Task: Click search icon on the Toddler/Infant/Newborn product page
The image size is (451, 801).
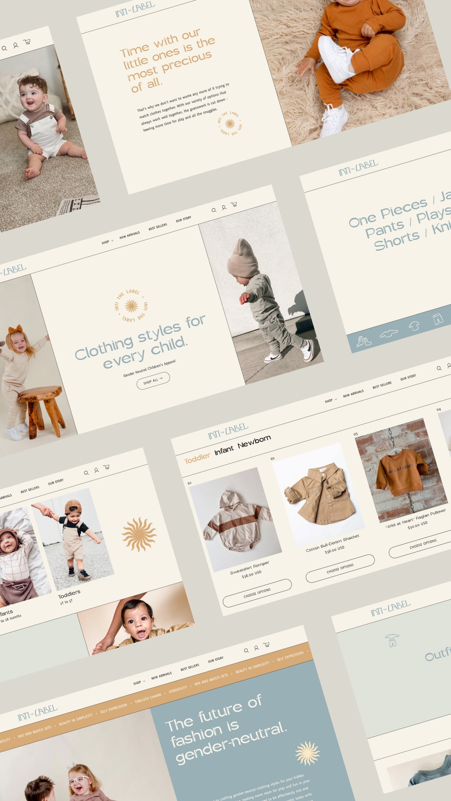Action: 439,368
